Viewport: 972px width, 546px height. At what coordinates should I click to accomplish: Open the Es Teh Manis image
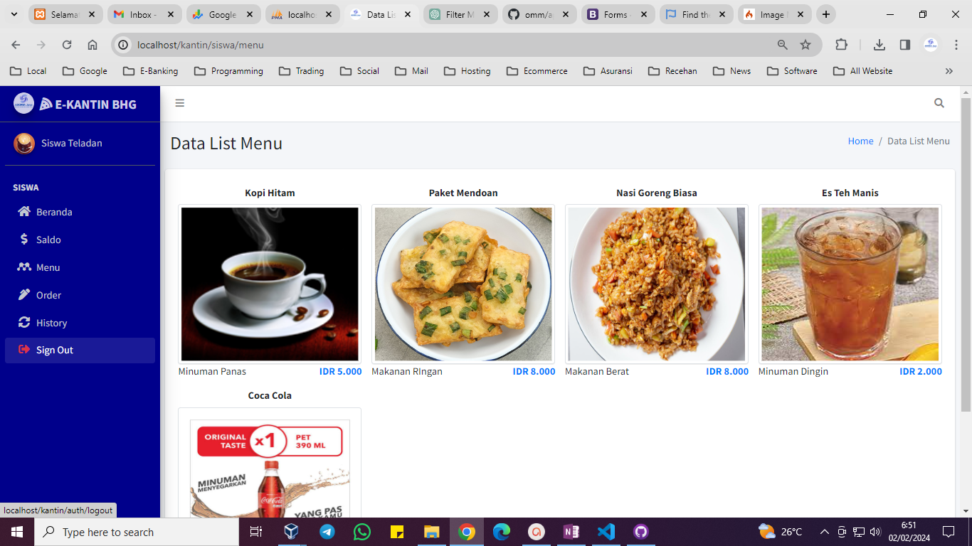point(850,284)
